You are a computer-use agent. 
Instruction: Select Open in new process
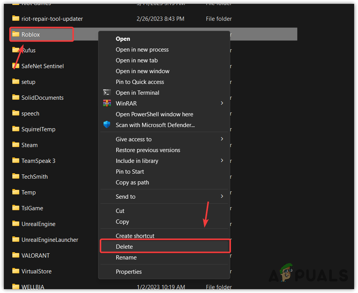click(142, 50)
